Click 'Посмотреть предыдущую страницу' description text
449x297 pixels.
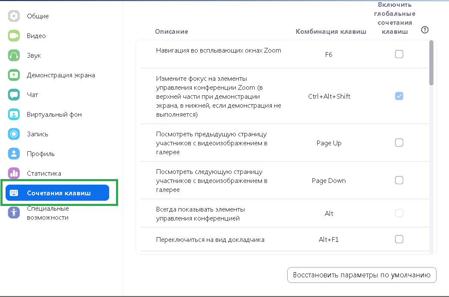[211, 143]
